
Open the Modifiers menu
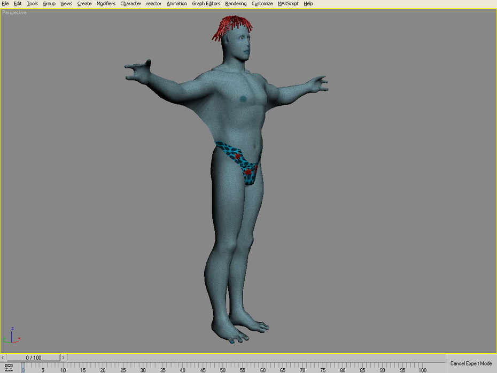point(106,4)
